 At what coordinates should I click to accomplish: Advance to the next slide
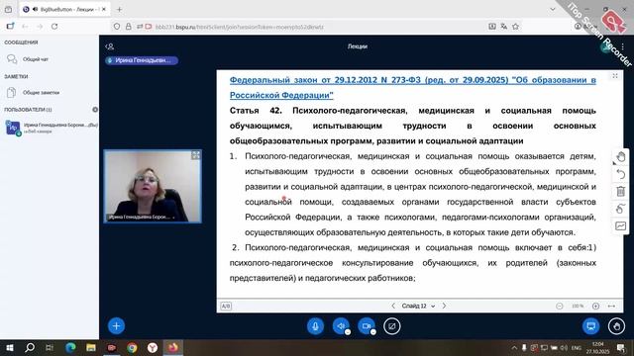tap(444, 306)
